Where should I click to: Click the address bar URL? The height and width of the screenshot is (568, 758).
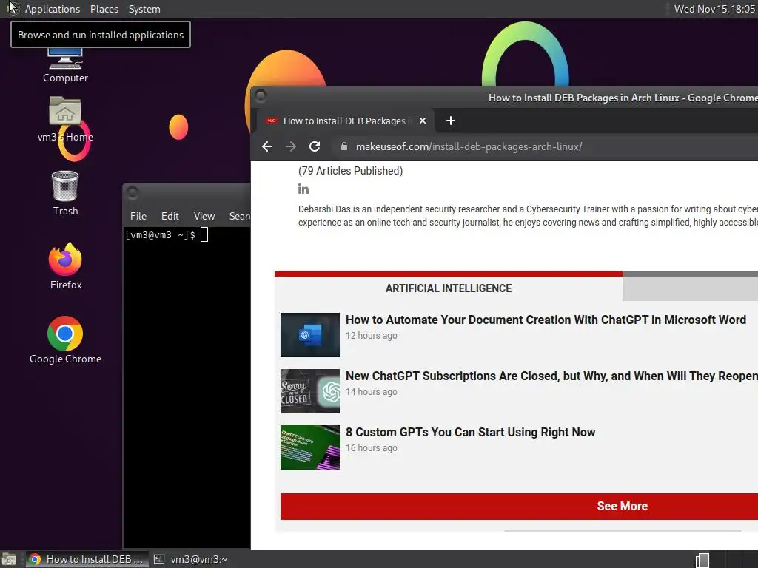pyautogui.click(x=469, y=146)
